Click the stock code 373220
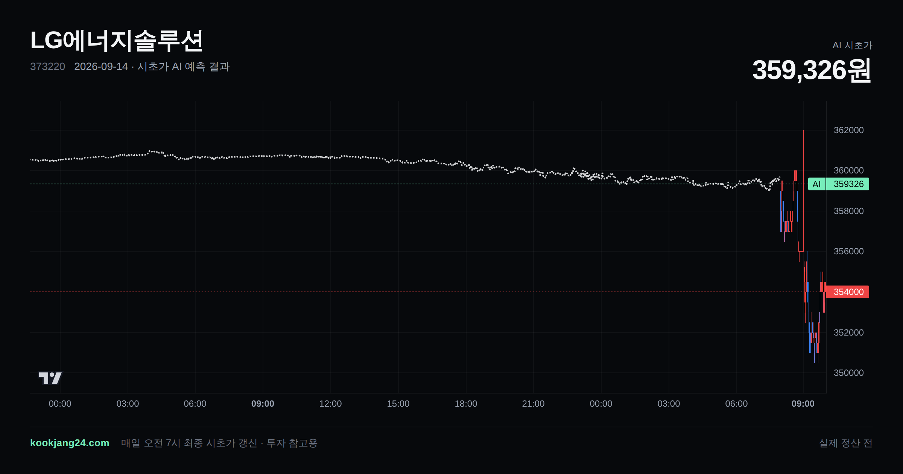The width and height of the screenshot is (903, 474). pyautogui.click(x=47, y=67)
